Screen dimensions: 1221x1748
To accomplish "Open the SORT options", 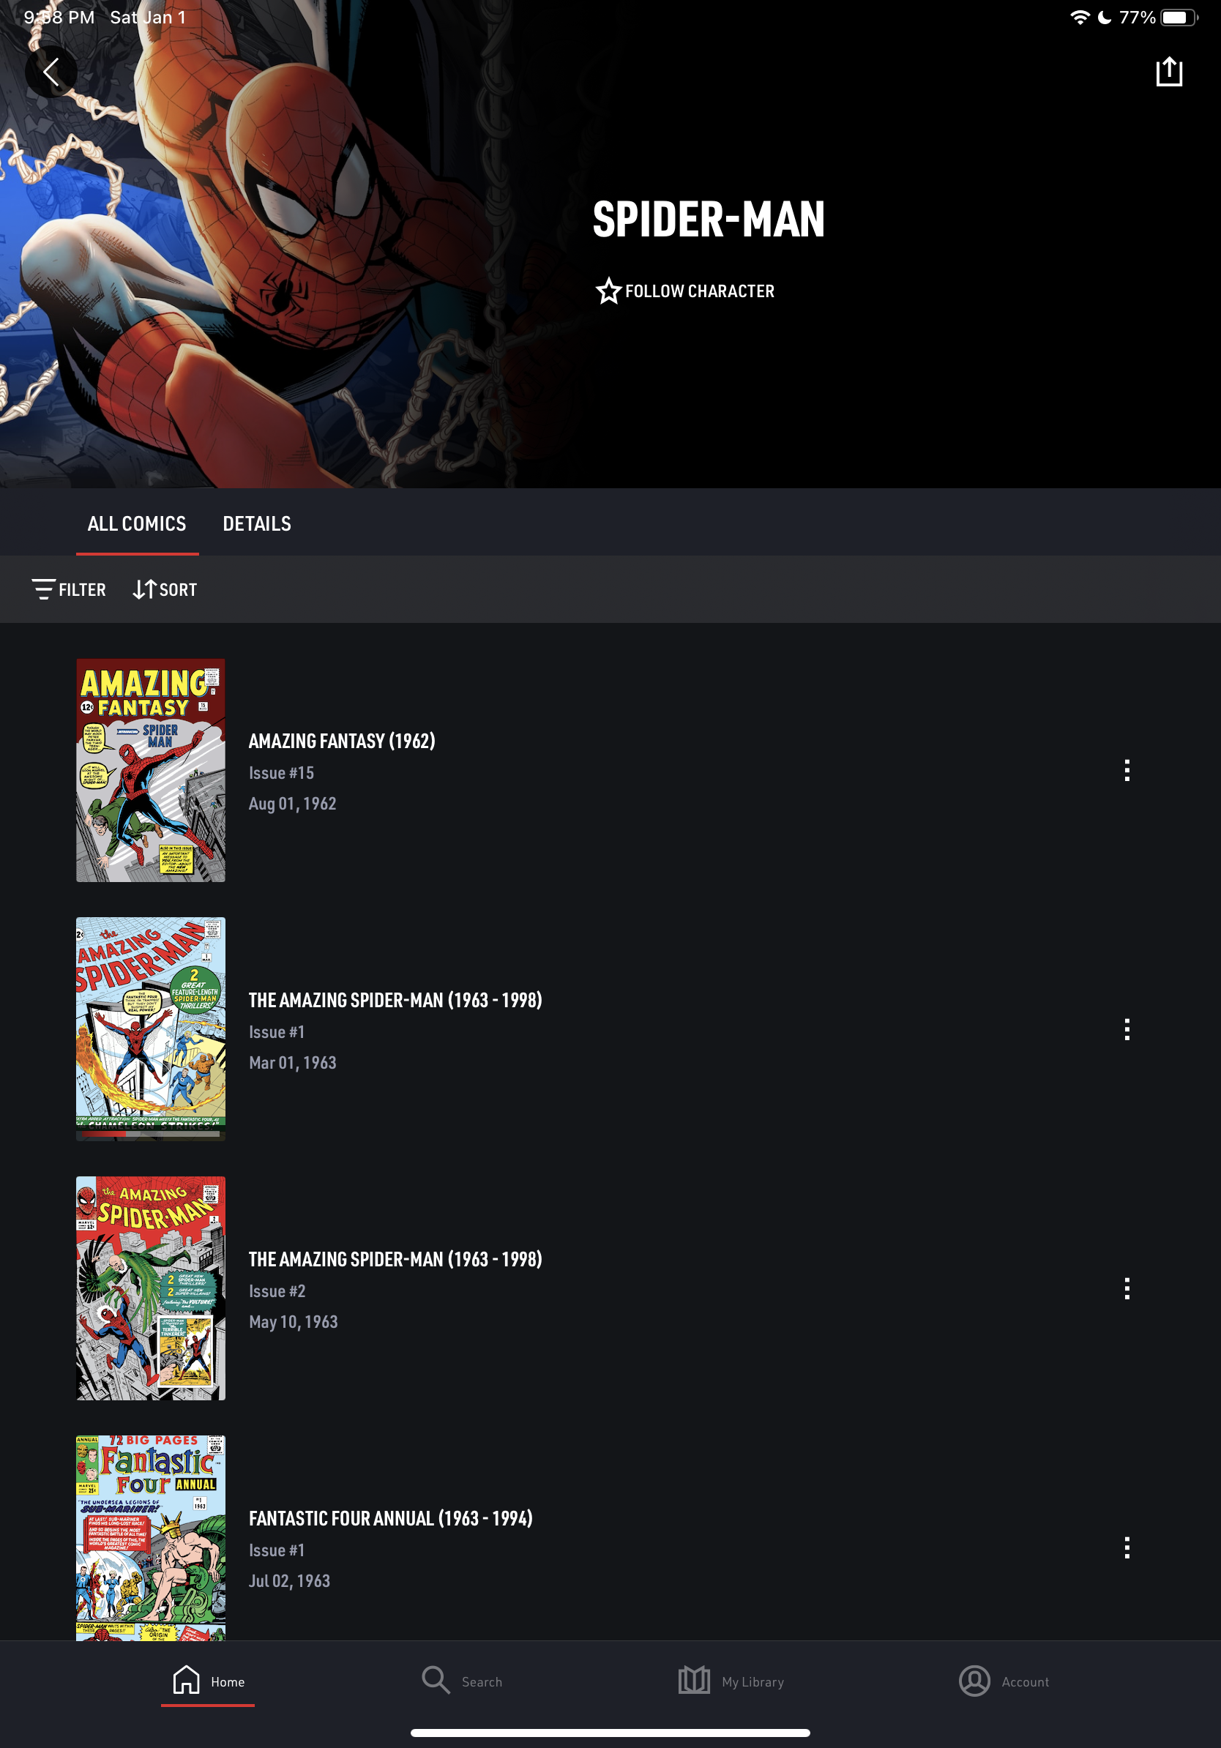I will [x=165, y=589].
